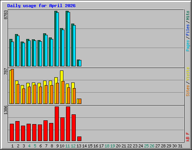
Task: Select the cyan Pages bar for day 9
Action: (57, 39)
